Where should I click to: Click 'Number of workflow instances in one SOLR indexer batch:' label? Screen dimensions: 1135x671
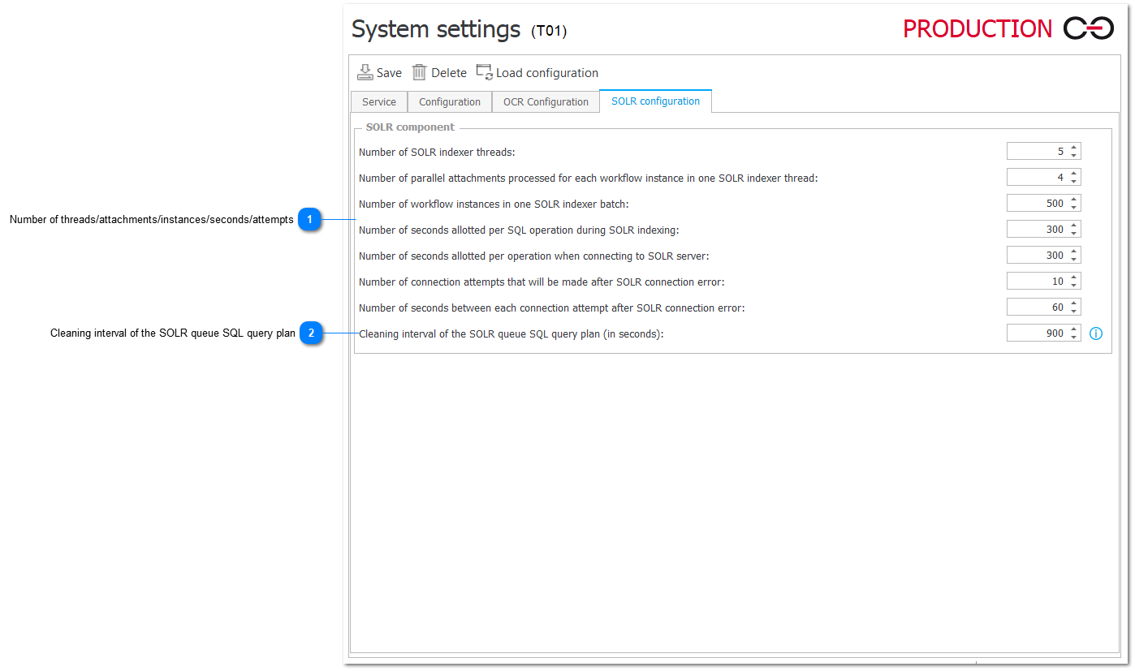pos(494,204)
